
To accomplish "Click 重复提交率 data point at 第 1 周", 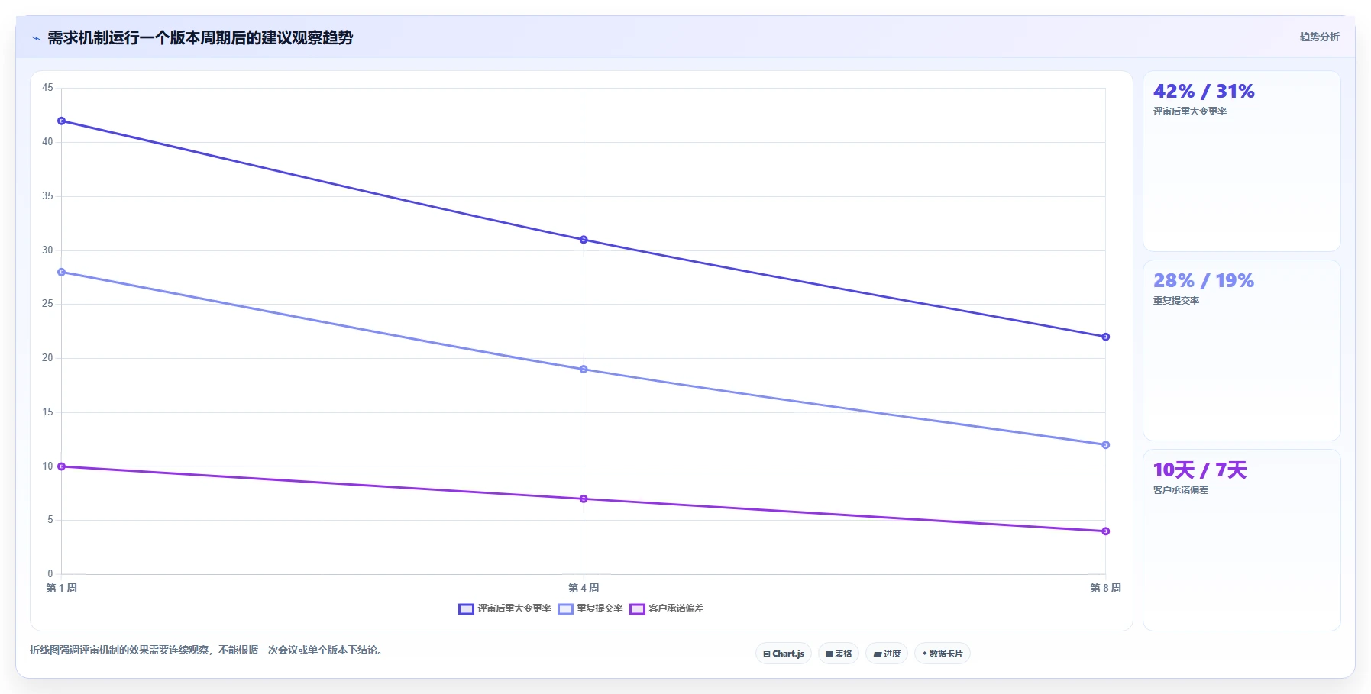I will click(x=62, y=272).
